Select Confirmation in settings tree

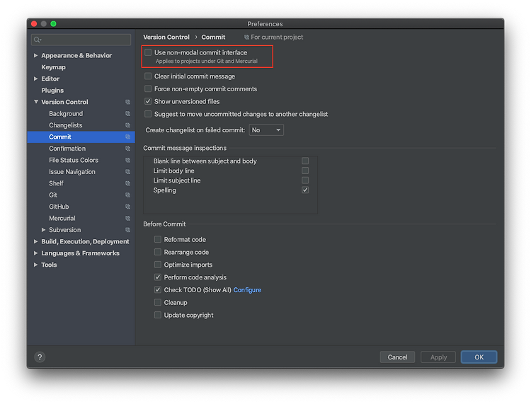[x=67, y=149]
